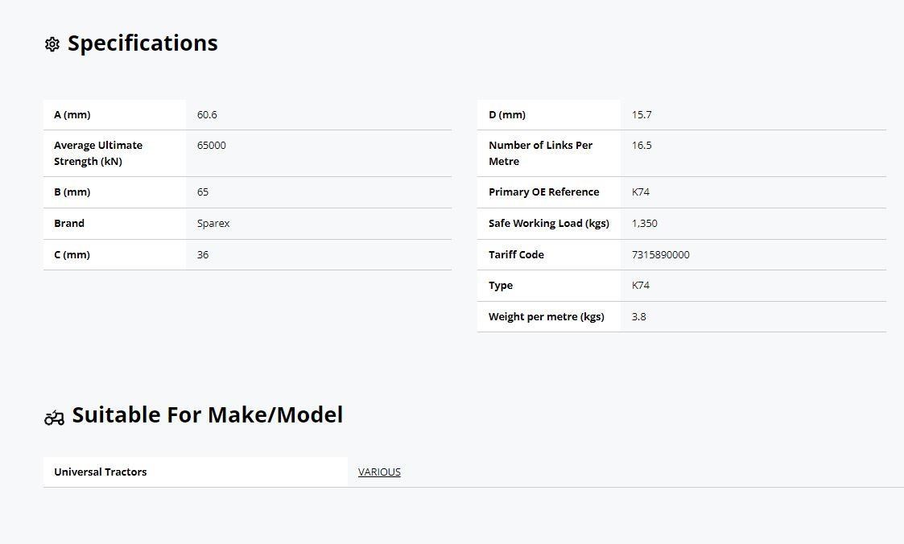
Task: Click the Safe Working Load (kgs) label
Action: tap(549, 224)
